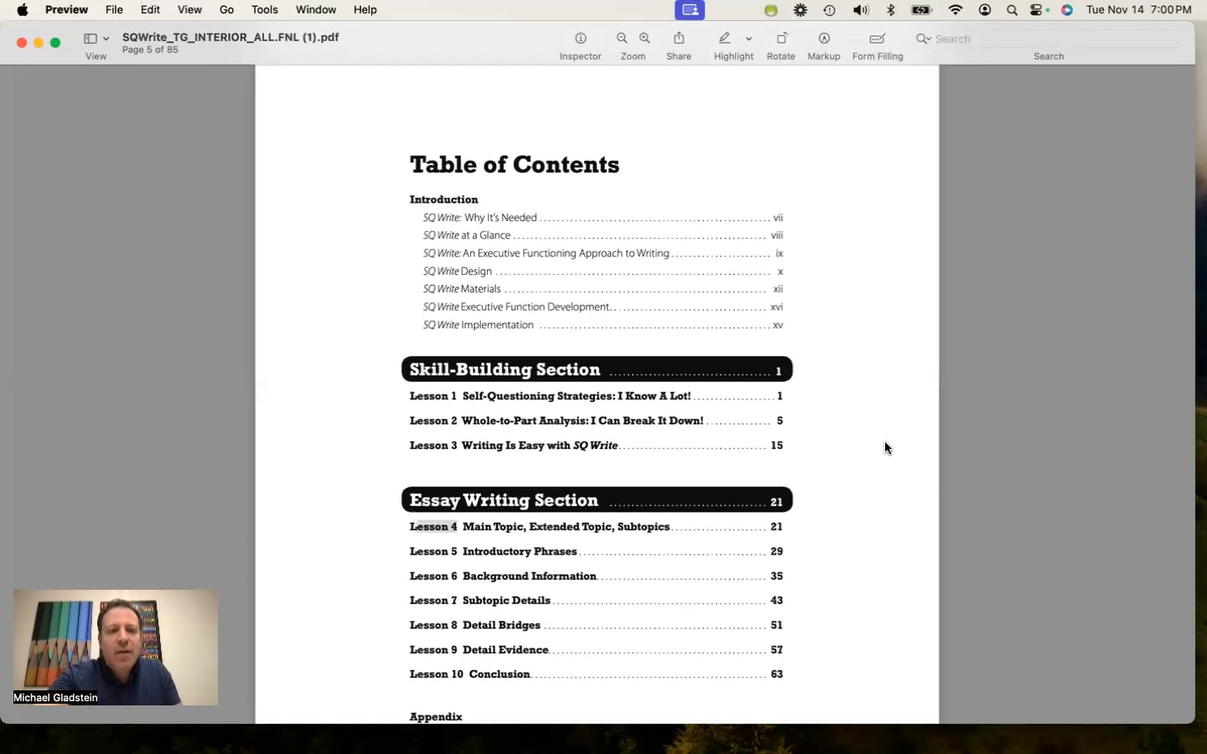Open the volume control in menu bar
This screenshot has height=754, width=1207.
pos(860,10)
